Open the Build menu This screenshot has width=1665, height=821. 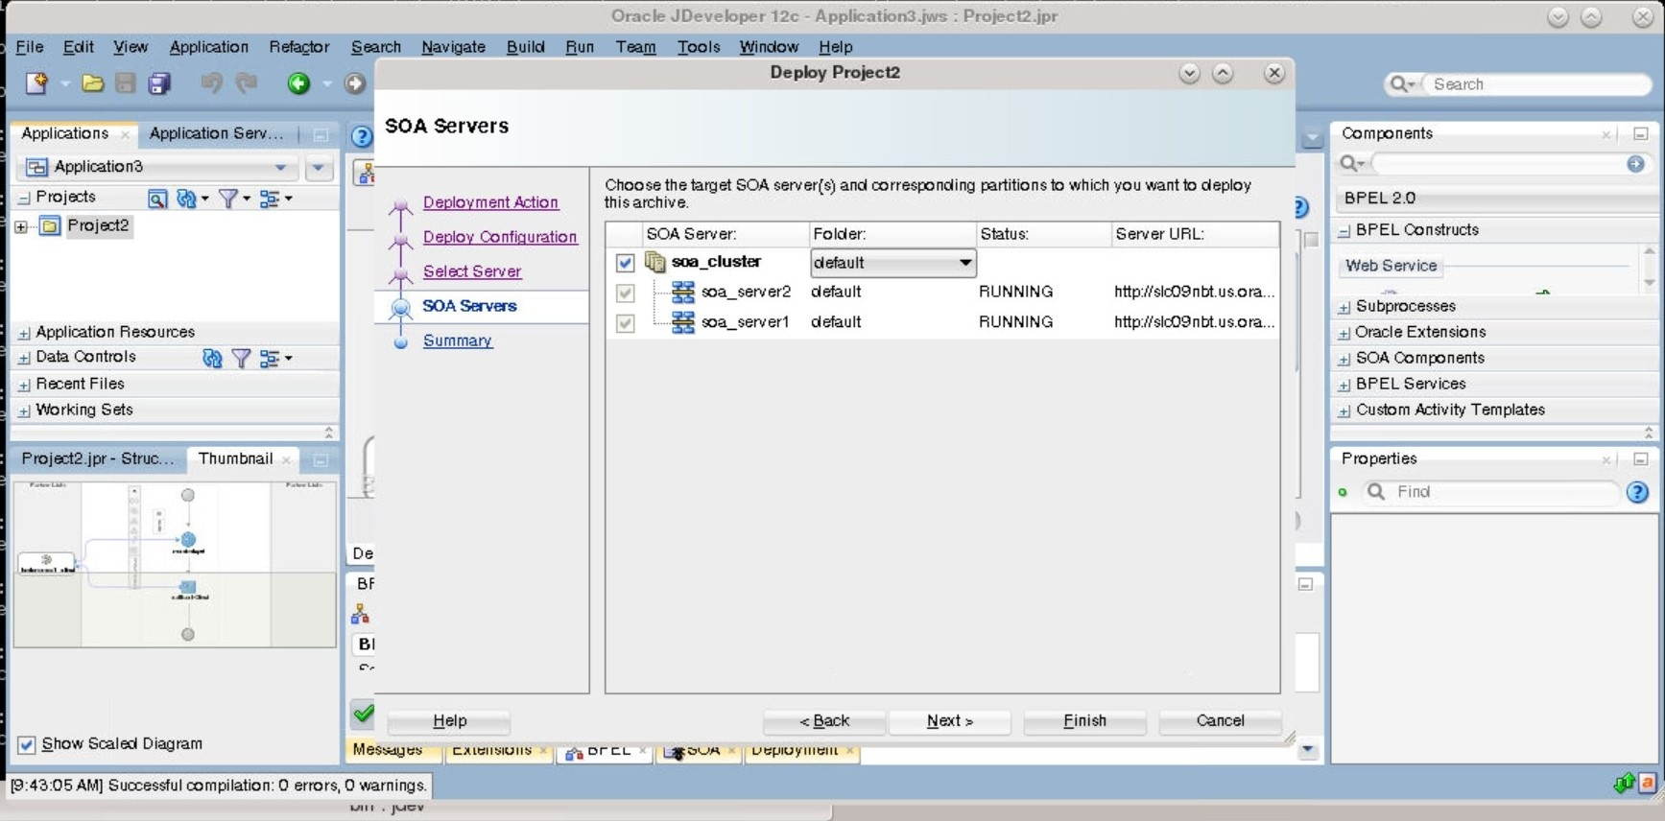pyautogui.click(x=525, y=47)
